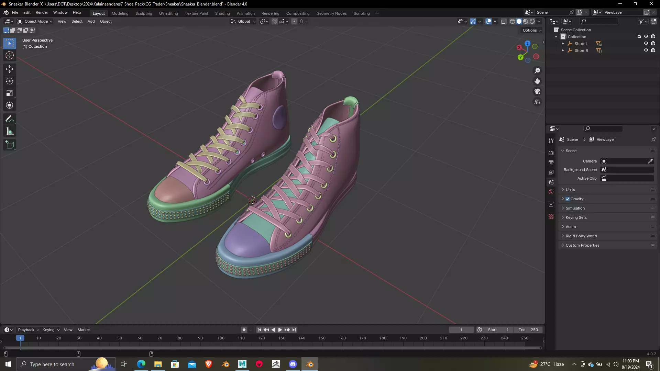Activate the Scale tool
The width and height of the screenshot is (660, 371).
click(x=10, y=93)
